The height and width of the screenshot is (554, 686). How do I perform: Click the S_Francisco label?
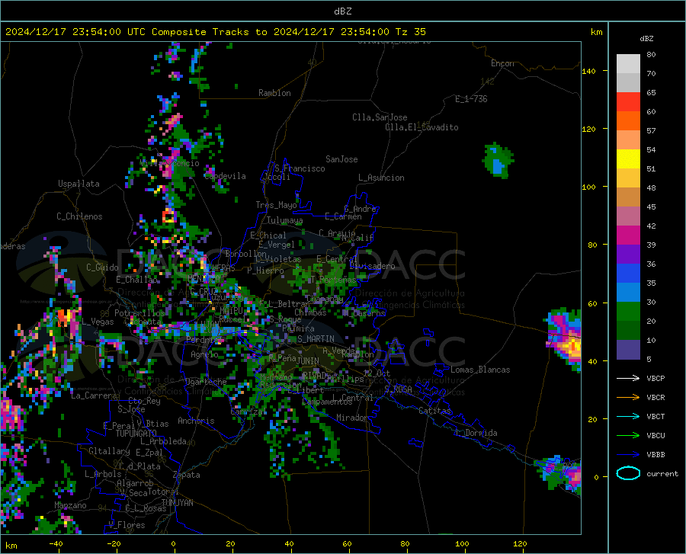[x=300, y=168]
